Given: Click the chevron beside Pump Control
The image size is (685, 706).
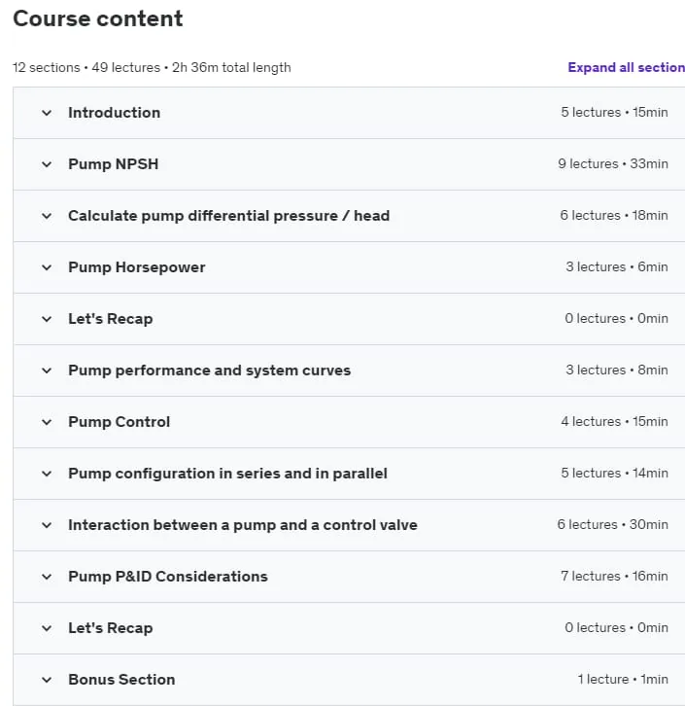Looking at the screenshot, I should pos(47,422).
